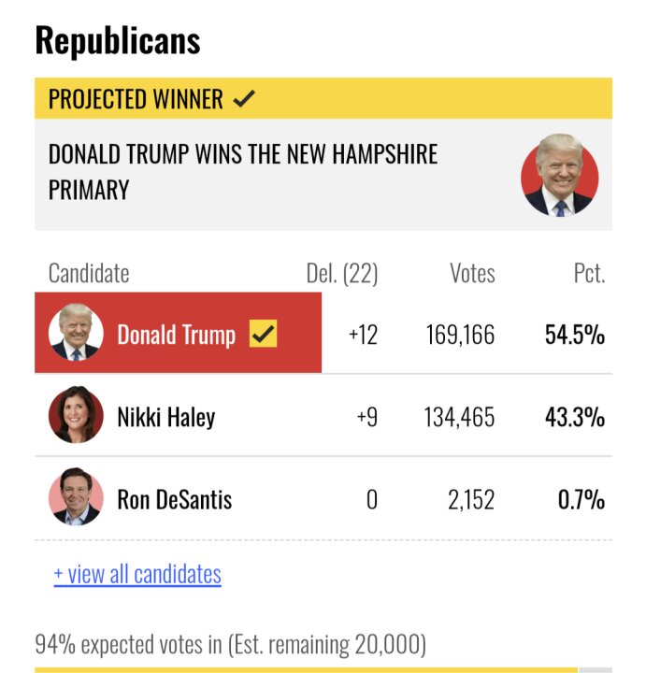Click the Republicans section heading
Screen dimensions: 646x673
click(x=118, y=41)
